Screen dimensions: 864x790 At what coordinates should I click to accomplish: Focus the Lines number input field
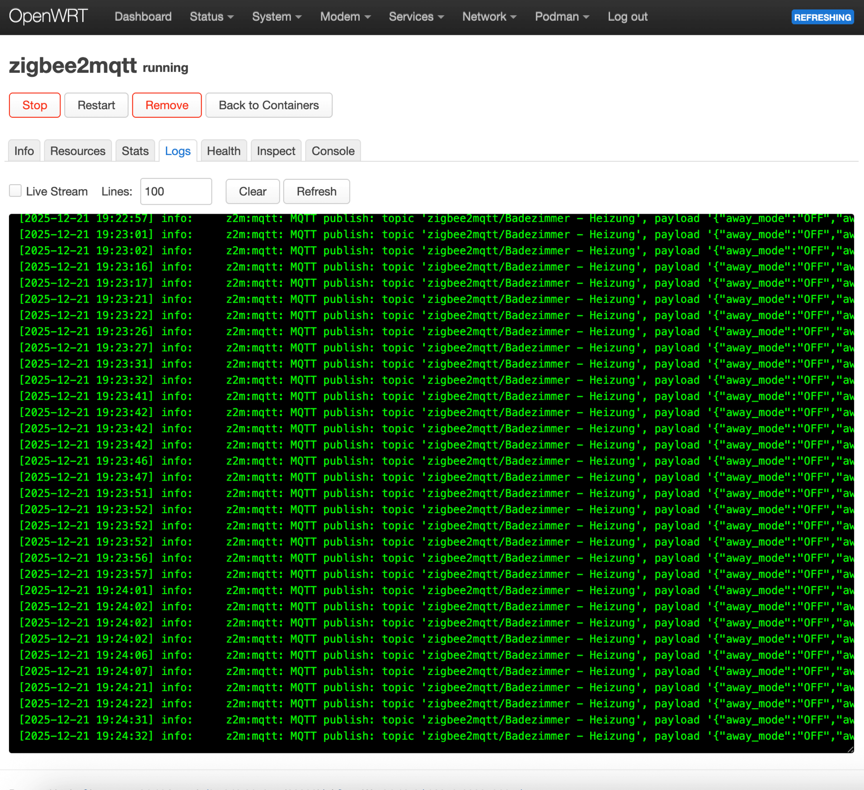[176, 192]
